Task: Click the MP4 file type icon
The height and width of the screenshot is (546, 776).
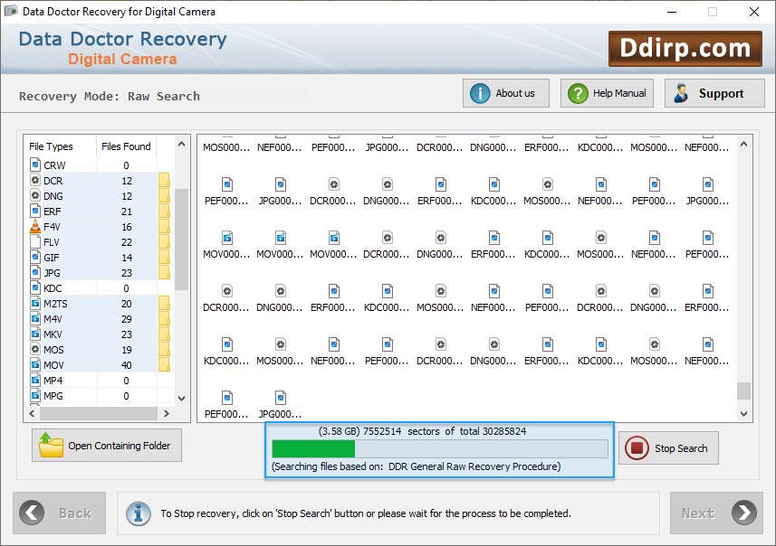Action: tap(35, 380)
